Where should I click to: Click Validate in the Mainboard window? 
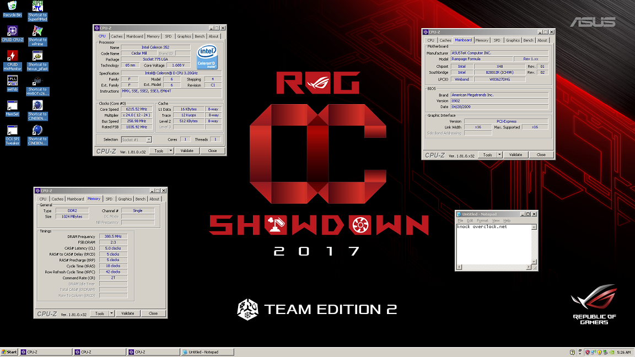coord(515,155)
